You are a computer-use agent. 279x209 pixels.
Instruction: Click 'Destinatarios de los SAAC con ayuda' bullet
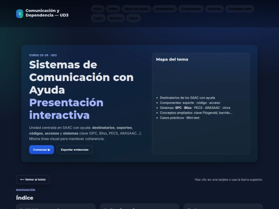(x=188, y=98)
